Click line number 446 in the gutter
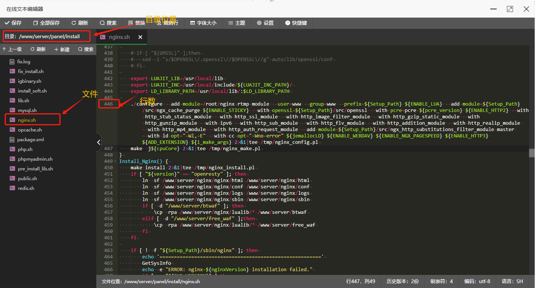The height and width of the screenshot is (288, 535). coord(108,104)
